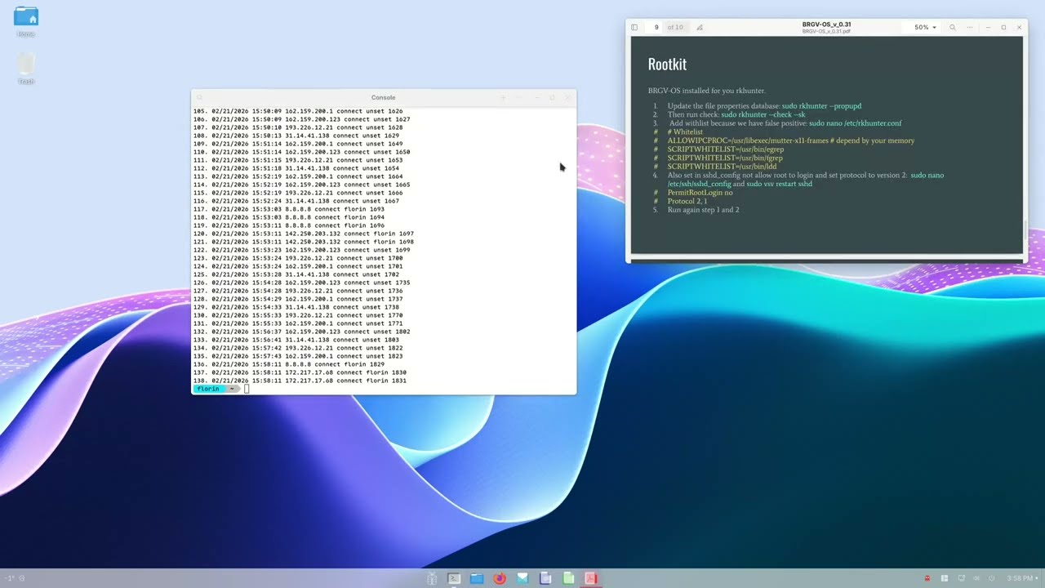Click the Console search magnifier icon

pyautogui.click(x=199, y=97)
